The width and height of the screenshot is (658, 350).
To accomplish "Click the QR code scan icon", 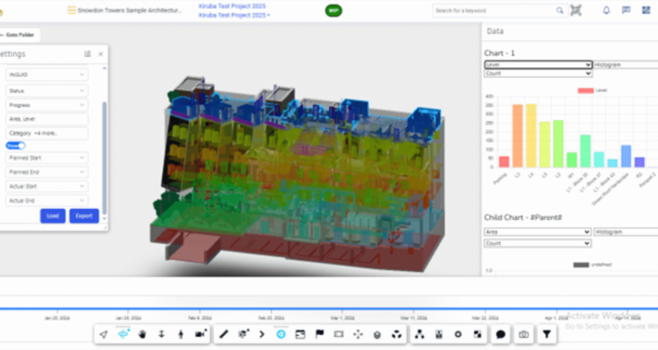I will tap(576, 10).
